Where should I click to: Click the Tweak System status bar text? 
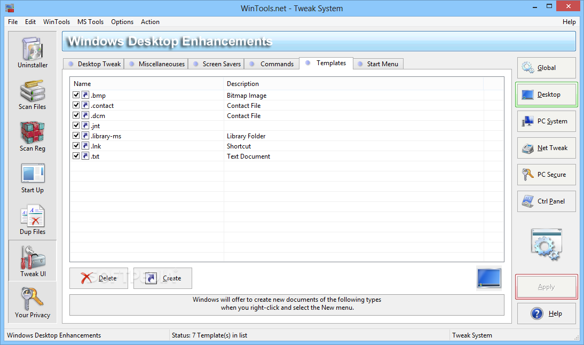tap(472, 335)
